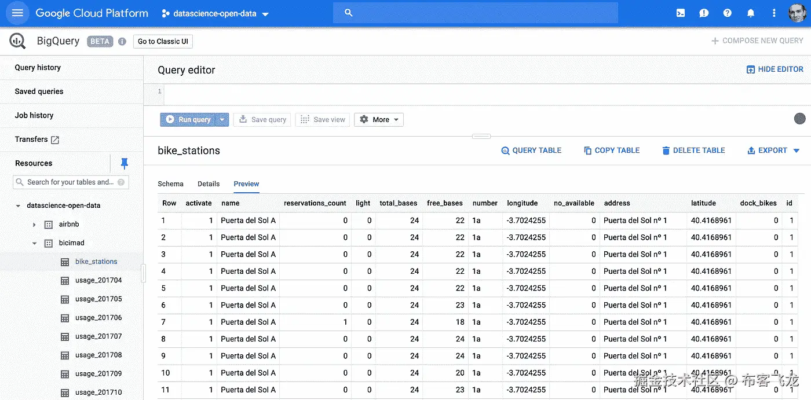Open the datascience-open-data project dropdown
The image size is (811, 400).
pyautogui.click(x=215, y=13)
